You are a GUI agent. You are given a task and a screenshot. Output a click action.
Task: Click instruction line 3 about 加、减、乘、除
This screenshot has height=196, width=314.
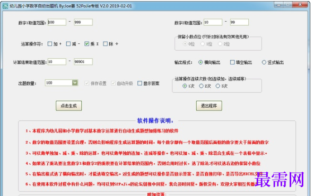[146, 153]
